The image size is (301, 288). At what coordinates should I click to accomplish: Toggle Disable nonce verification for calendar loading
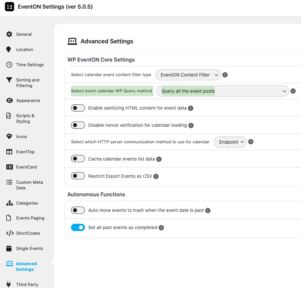tap(78, 125)
